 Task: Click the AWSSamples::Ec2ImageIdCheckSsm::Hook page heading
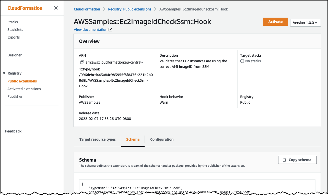click(x=143, y=22)
